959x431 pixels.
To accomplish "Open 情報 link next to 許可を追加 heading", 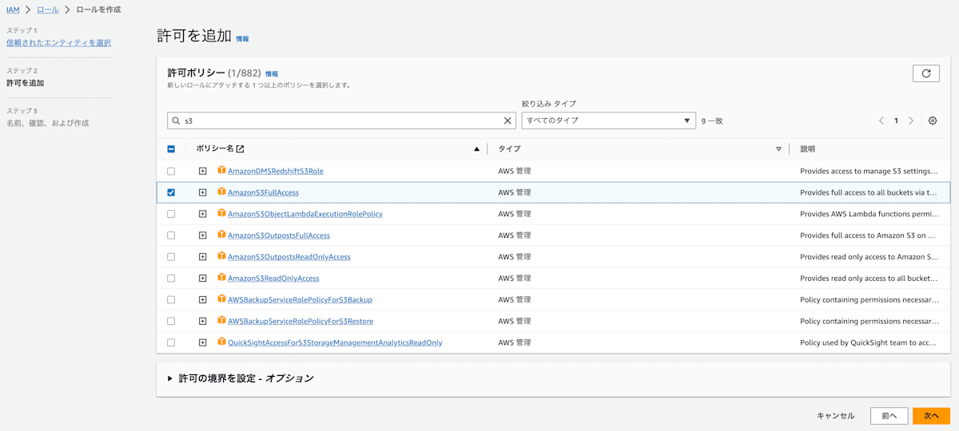I will click(x=242, y=38).
